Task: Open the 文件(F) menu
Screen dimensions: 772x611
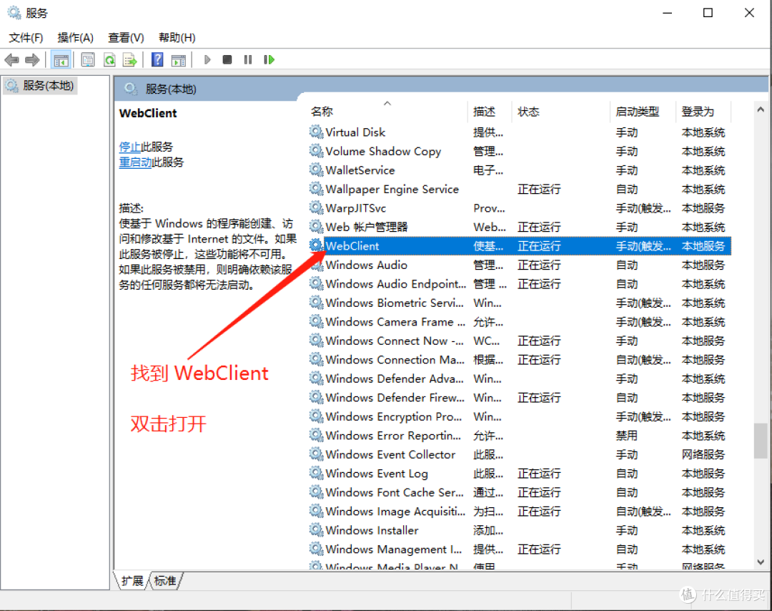Action: pos(26,37)
